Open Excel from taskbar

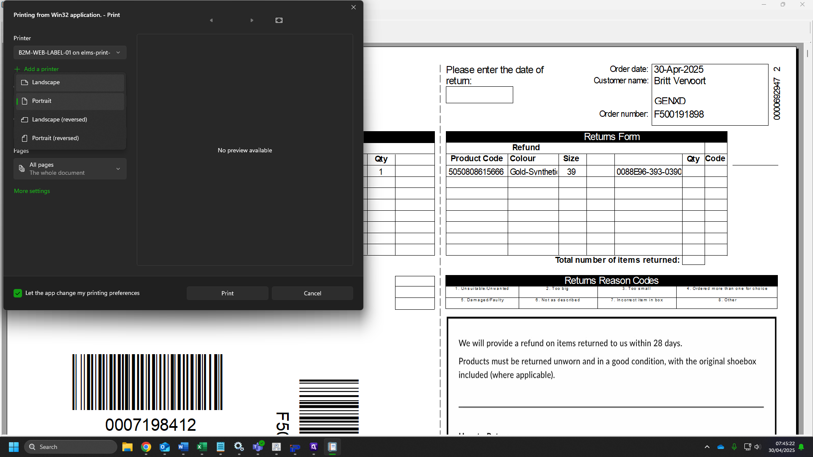pyautogui.click(x=202, y=447)
